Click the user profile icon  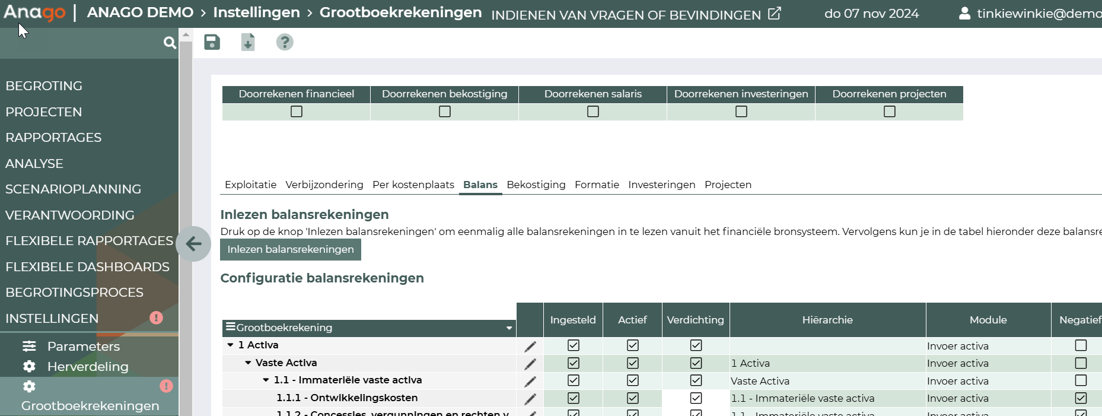tap(965, 13)
